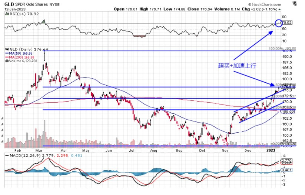
Task: Click the Jun label on the time axis
Action: [109, 151]
